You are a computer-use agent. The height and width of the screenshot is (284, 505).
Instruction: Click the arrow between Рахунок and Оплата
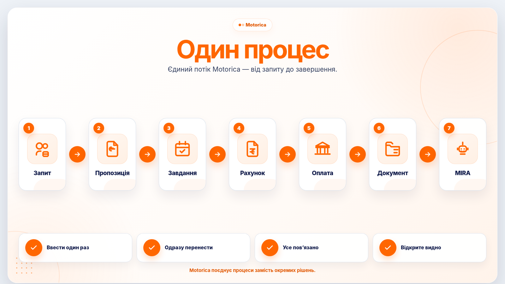288,154
